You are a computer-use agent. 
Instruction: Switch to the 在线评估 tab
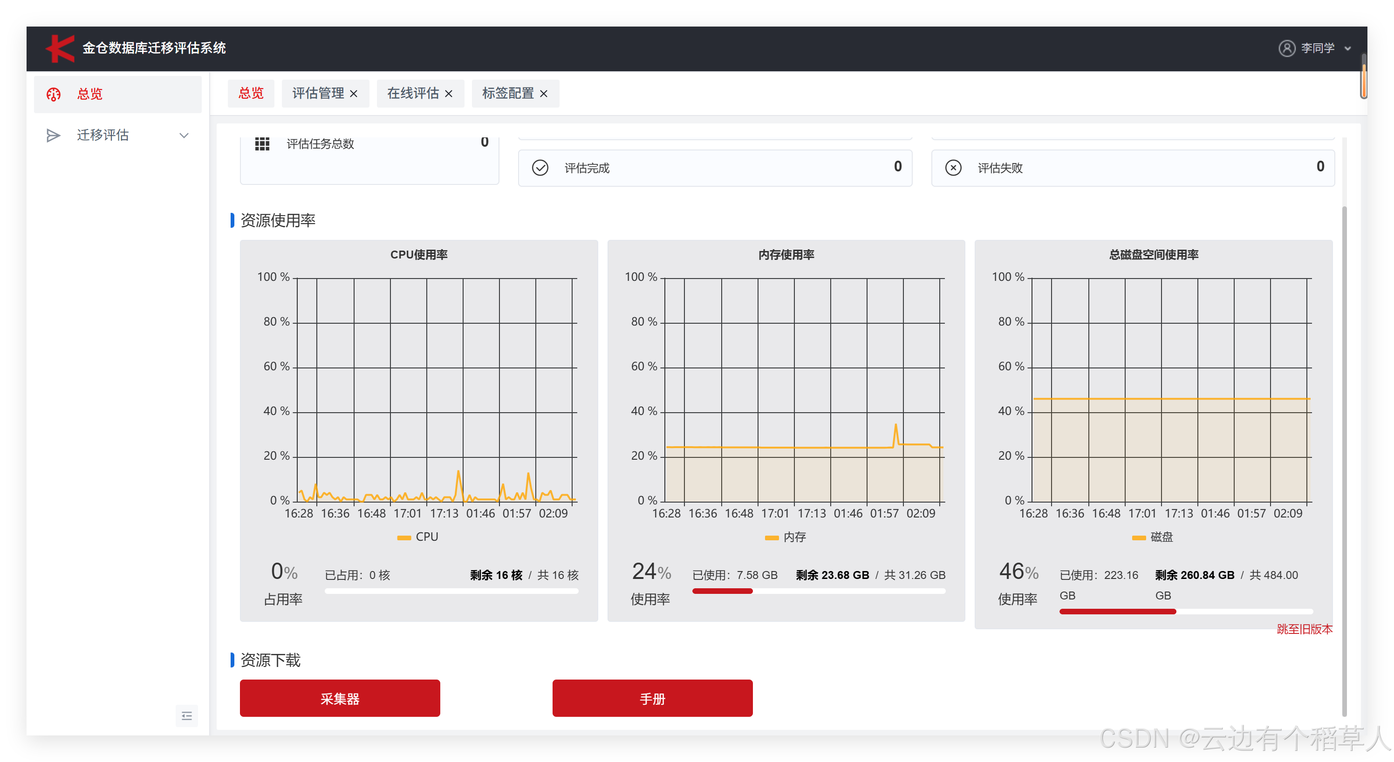[413, 93]
